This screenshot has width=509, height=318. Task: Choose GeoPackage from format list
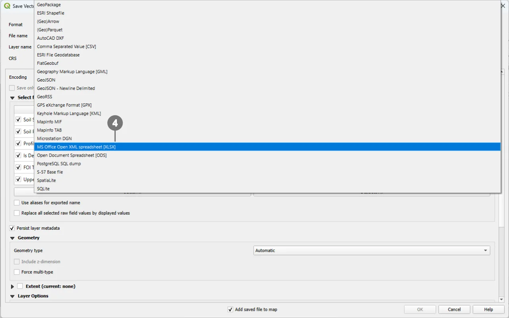point(49,5)
